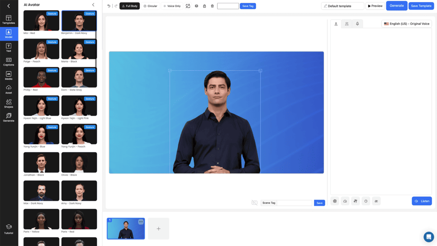
Task: Click the gesture hand icon
Action: (x=355, y=201)
